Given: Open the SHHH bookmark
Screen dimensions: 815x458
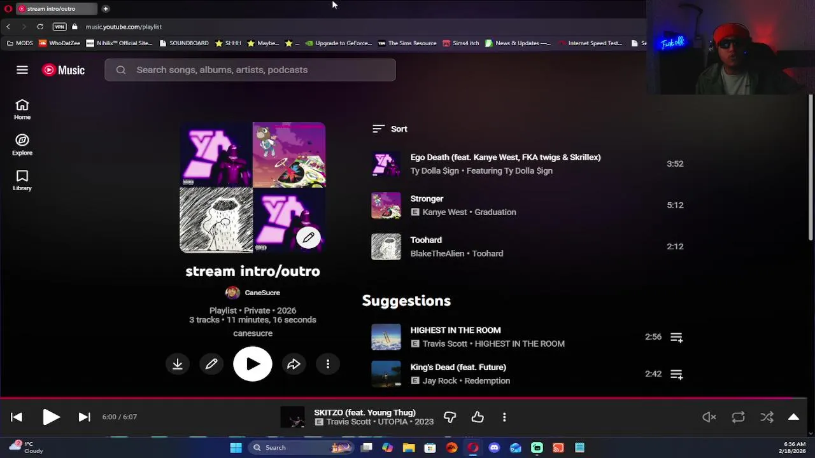Looking at the screenshot, I should coord(228,43).
